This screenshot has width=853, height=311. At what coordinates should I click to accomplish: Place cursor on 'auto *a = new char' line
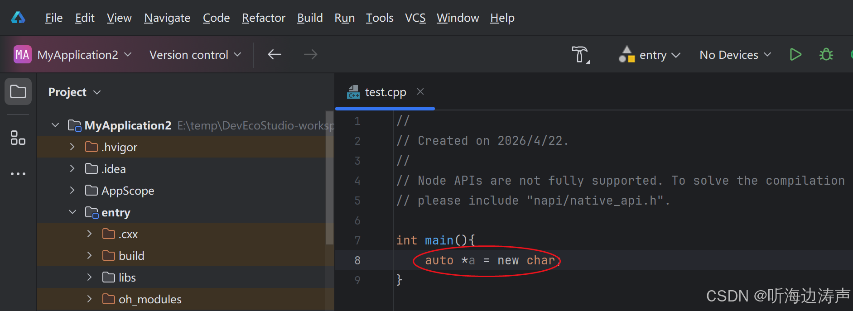coord(492,260)
